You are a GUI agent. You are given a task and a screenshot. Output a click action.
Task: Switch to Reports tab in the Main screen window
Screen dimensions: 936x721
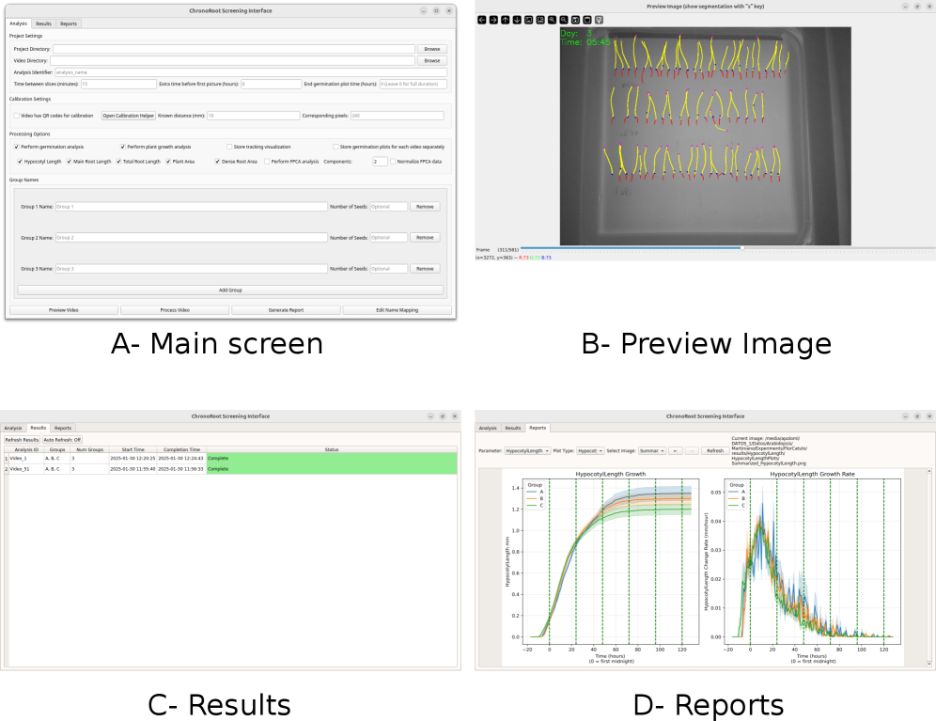click(x=69, y=24)
